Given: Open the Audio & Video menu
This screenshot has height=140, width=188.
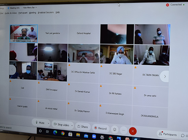Looking at the screenshot, I should (11, 13).
